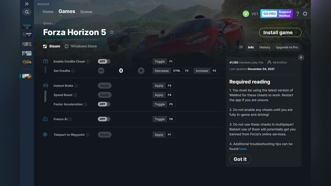Click the waypoint icon beside Teleport to Waypoint
Viewport: 331px width, 186px height.
[x=45, y=134]
